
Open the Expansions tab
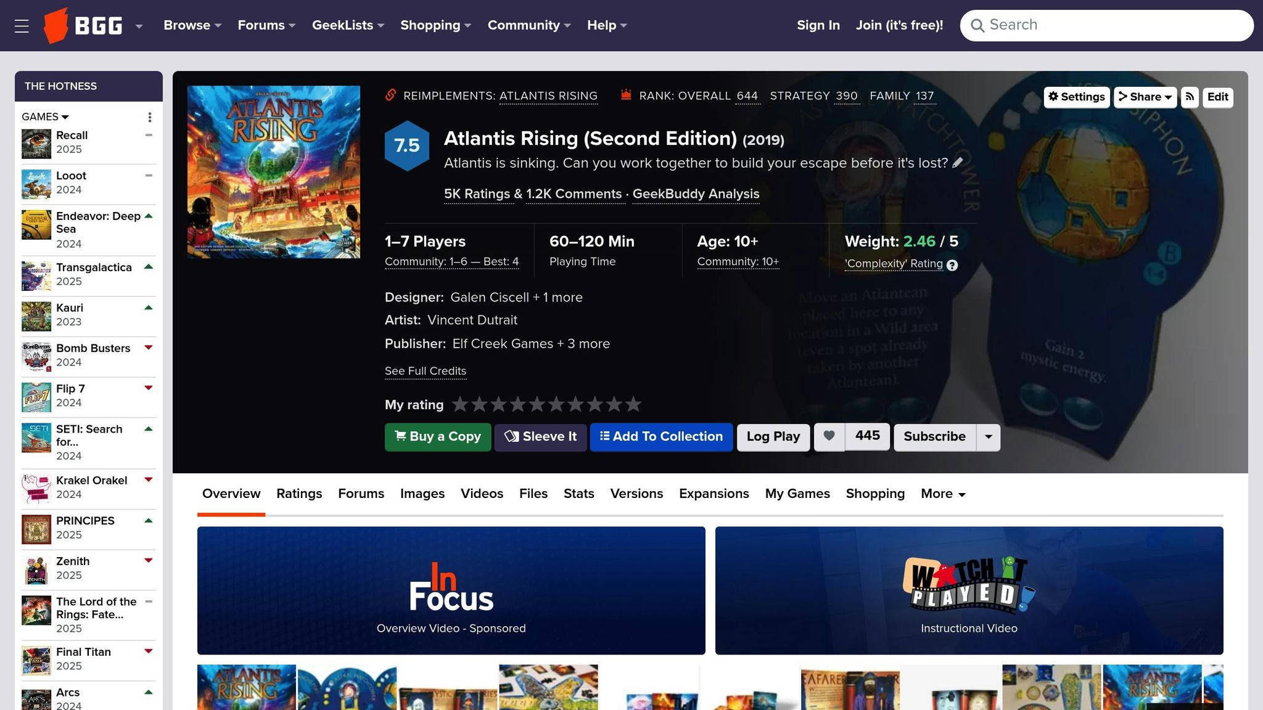click(714, 494)
